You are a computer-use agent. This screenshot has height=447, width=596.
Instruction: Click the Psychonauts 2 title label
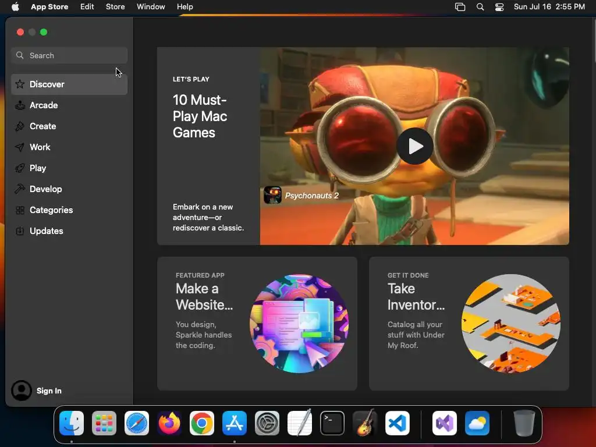tap(312, 196)
